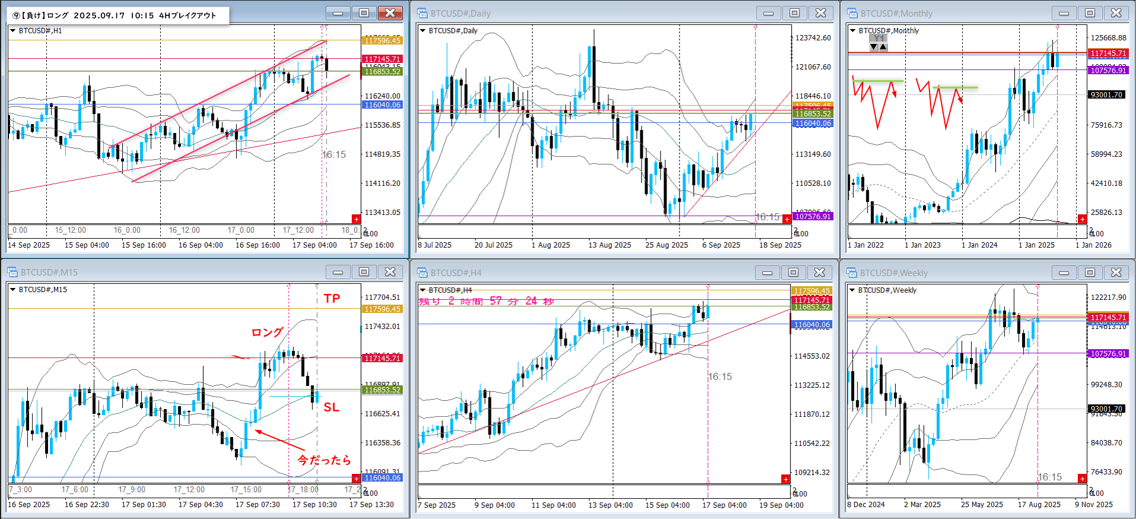The image size is (1136, 519).
Task: Open the BTCUSD#,Daily chart dropdown triangle
Action: point(423,31)
